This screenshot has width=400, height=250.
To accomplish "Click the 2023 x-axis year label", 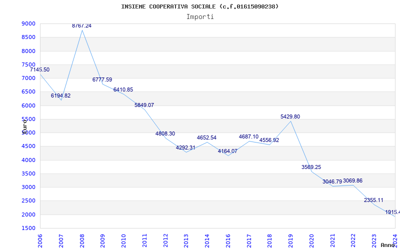I will point(374,241).
